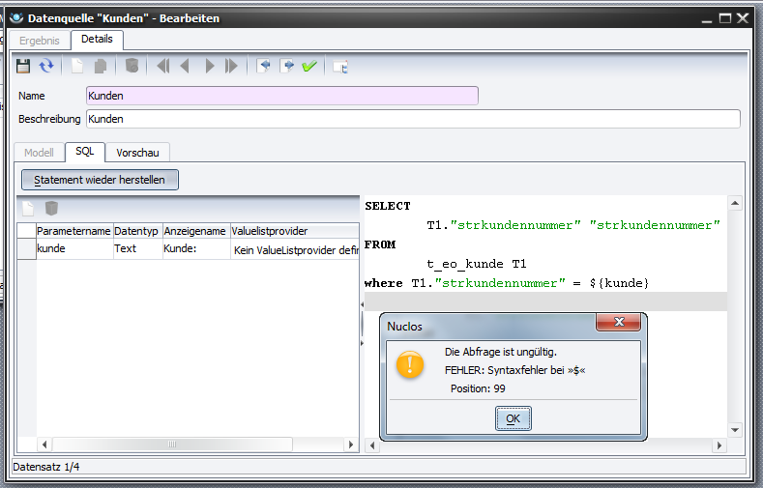763x488 pixels.
Task: Click Statement wieder herstellen button
Action: point(100,180)
